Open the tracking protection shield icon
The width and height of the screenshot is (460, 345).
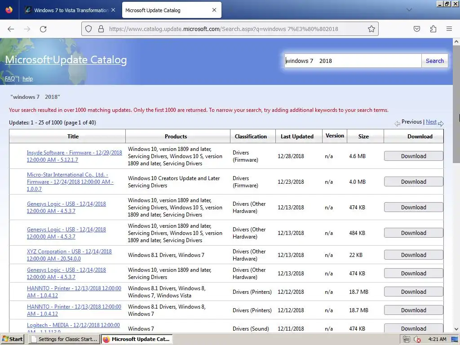click(x=88, y=29)
